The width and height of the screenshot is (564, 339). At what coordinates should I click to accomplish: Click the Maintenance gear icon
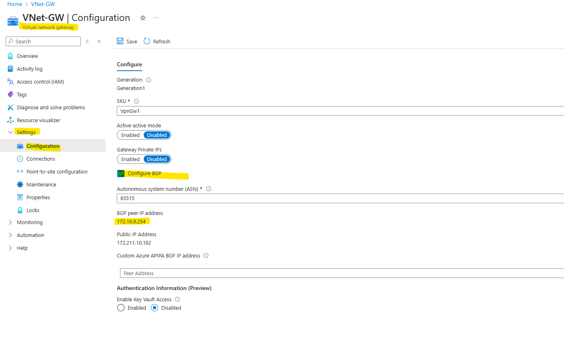[20, 184]
